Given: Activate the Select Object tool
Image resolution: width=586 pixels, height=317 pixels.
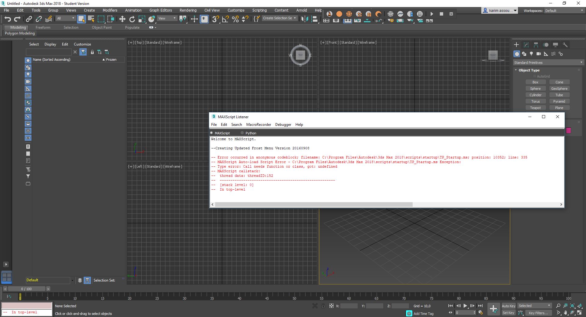Looking at the screenshot, I should [x=81, y=19].
